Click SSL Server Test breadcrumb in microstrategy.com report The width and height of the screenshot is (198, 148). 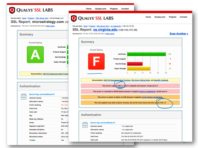pos(42,18)
